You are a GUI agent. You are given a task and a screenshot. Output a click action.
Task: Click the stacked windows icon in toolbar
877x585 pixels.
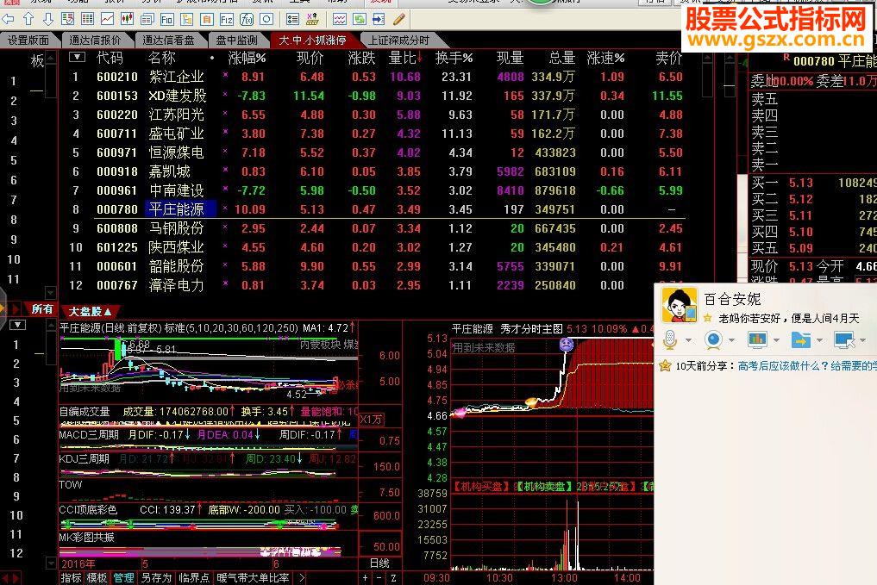(147, 20)
